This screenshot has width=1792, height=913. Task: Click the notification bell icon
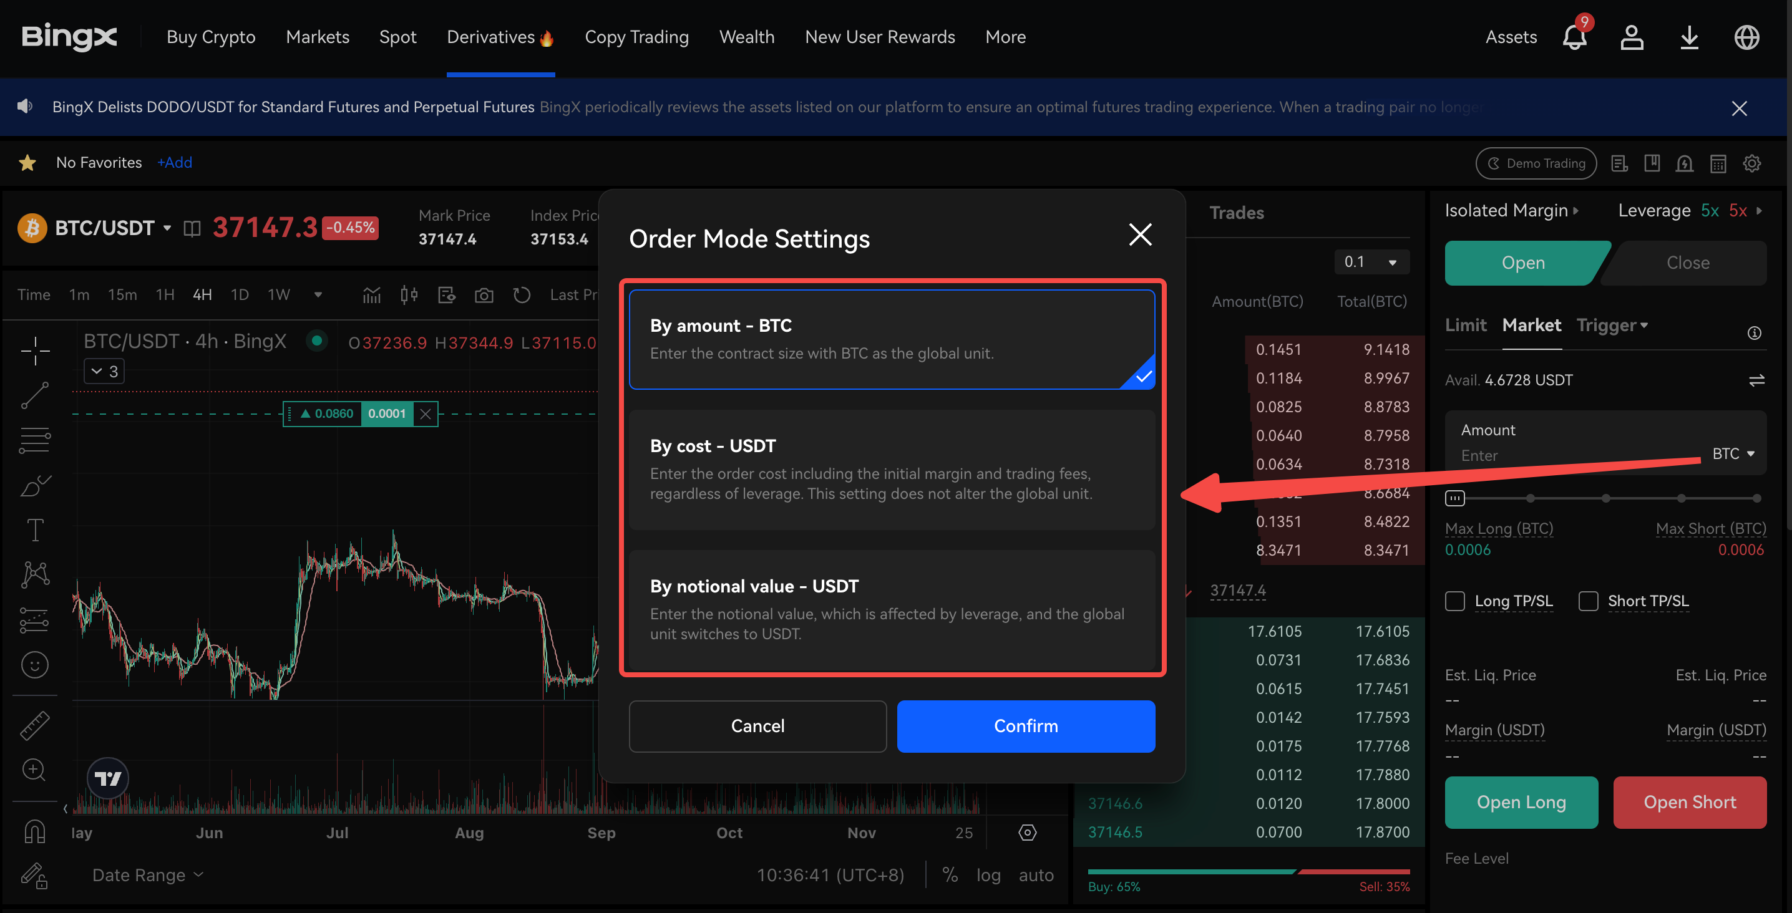pos(1574,37)
